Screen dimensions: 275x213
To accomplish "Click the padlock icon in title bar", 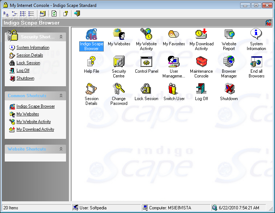I will (5, 5).
